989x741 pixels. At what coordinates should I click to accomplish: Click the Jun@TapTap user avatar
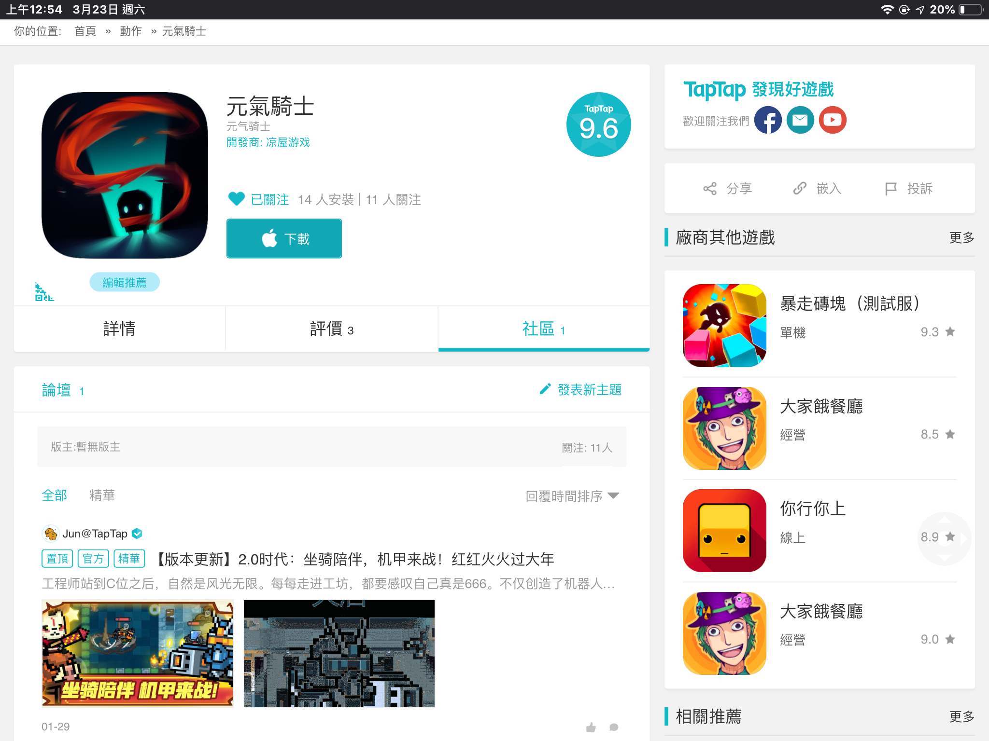pos(51,534)
